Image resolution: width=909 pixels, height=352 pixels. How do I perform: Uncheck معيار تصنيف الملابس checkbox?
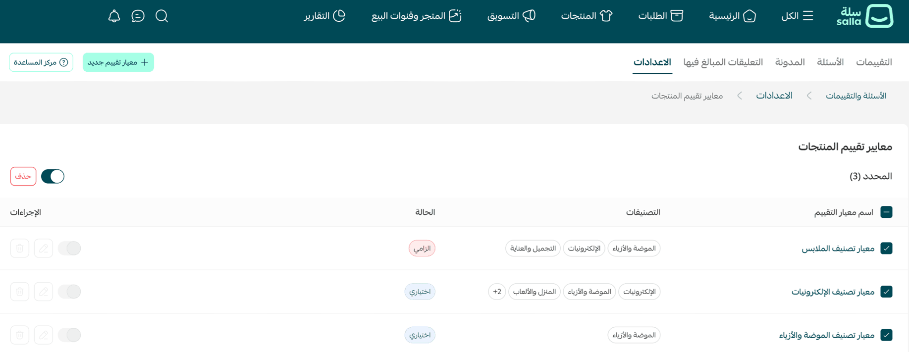tap(886, 248)
